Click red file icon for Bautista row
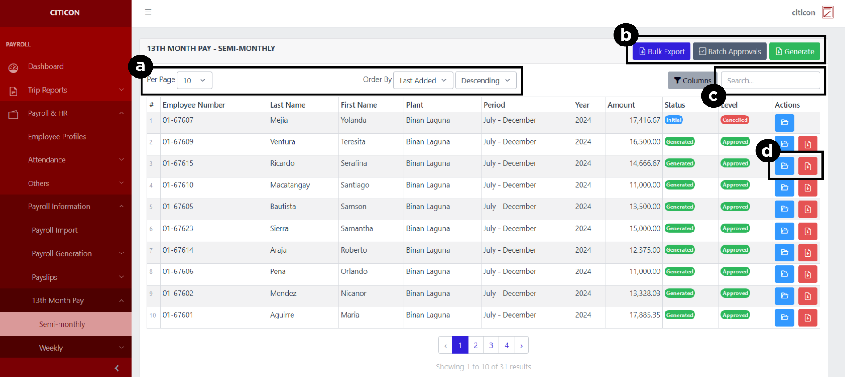845x377 pixels. [x=807, y=209]
